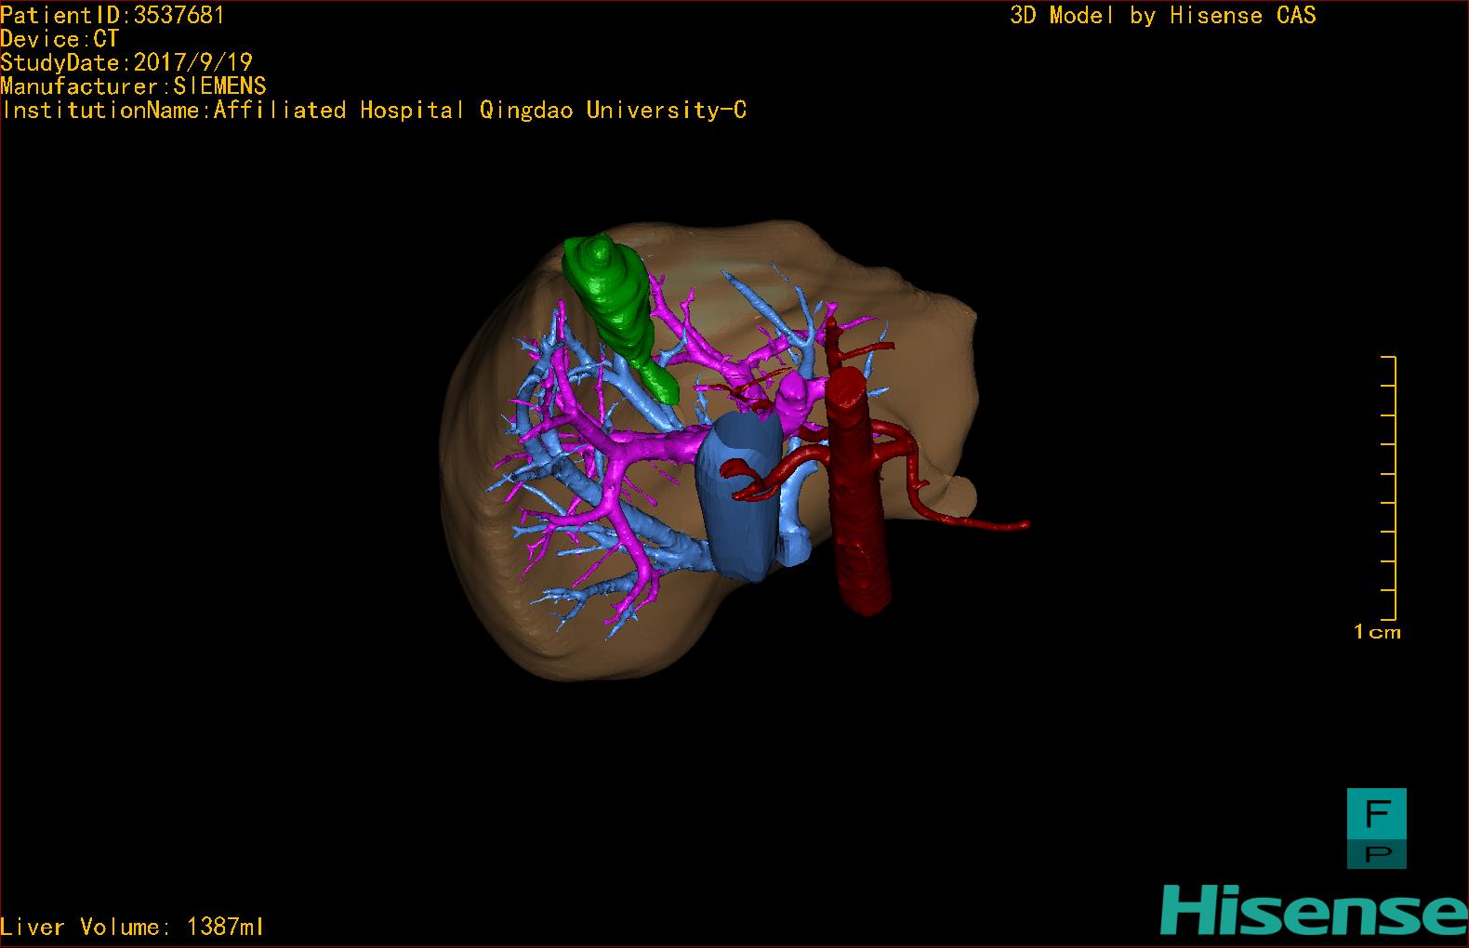Screen dimensions: 1469x948
Task: Click the InstitutionName Affiliated Hospital Qingdao text
Action: point(374,110)
